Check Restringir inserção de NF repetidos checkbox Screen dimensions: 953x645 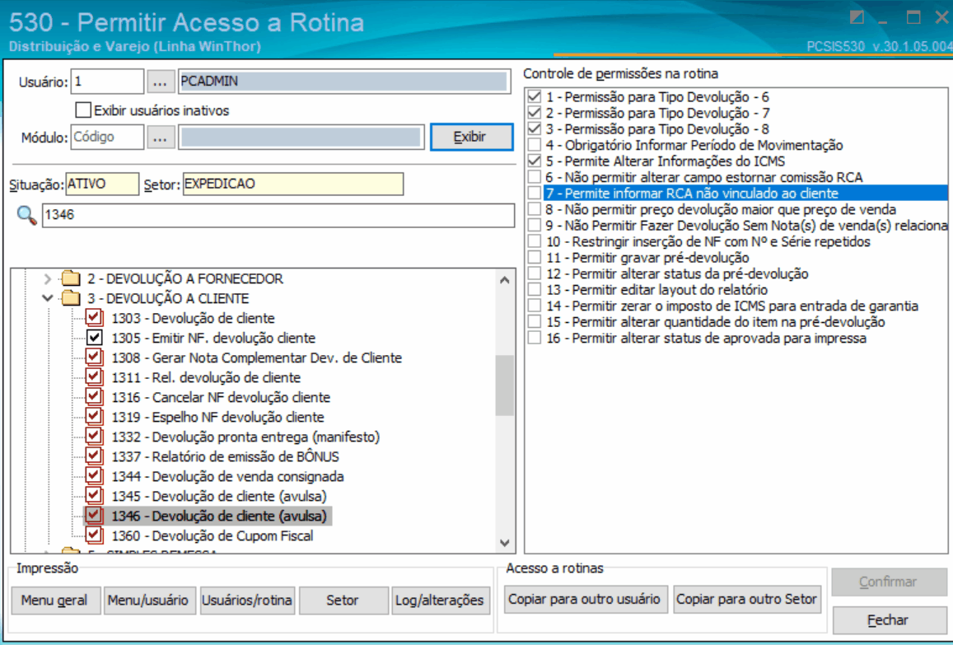535,241
